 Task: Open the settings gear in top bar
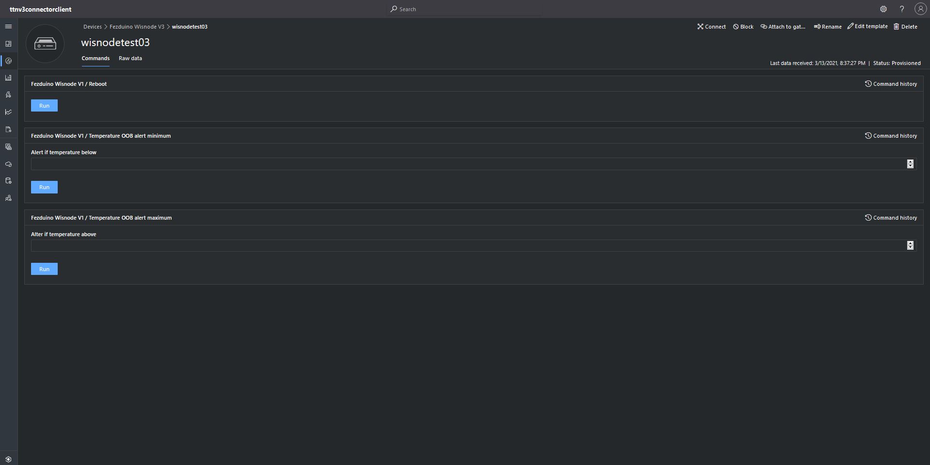coord(883,9)
